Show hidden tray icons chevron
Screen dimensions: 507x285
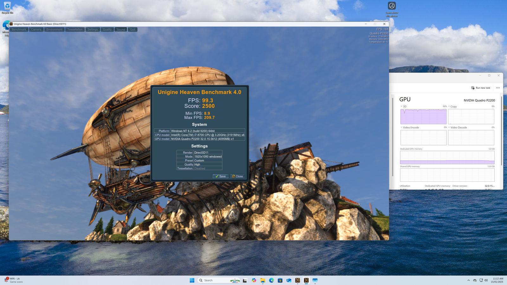[468, 280]
